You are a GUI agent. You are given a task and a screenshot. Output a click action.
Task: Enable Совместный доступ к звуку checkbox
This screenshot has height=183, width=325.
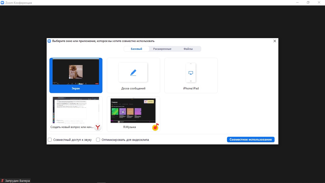tap(50, 140)
